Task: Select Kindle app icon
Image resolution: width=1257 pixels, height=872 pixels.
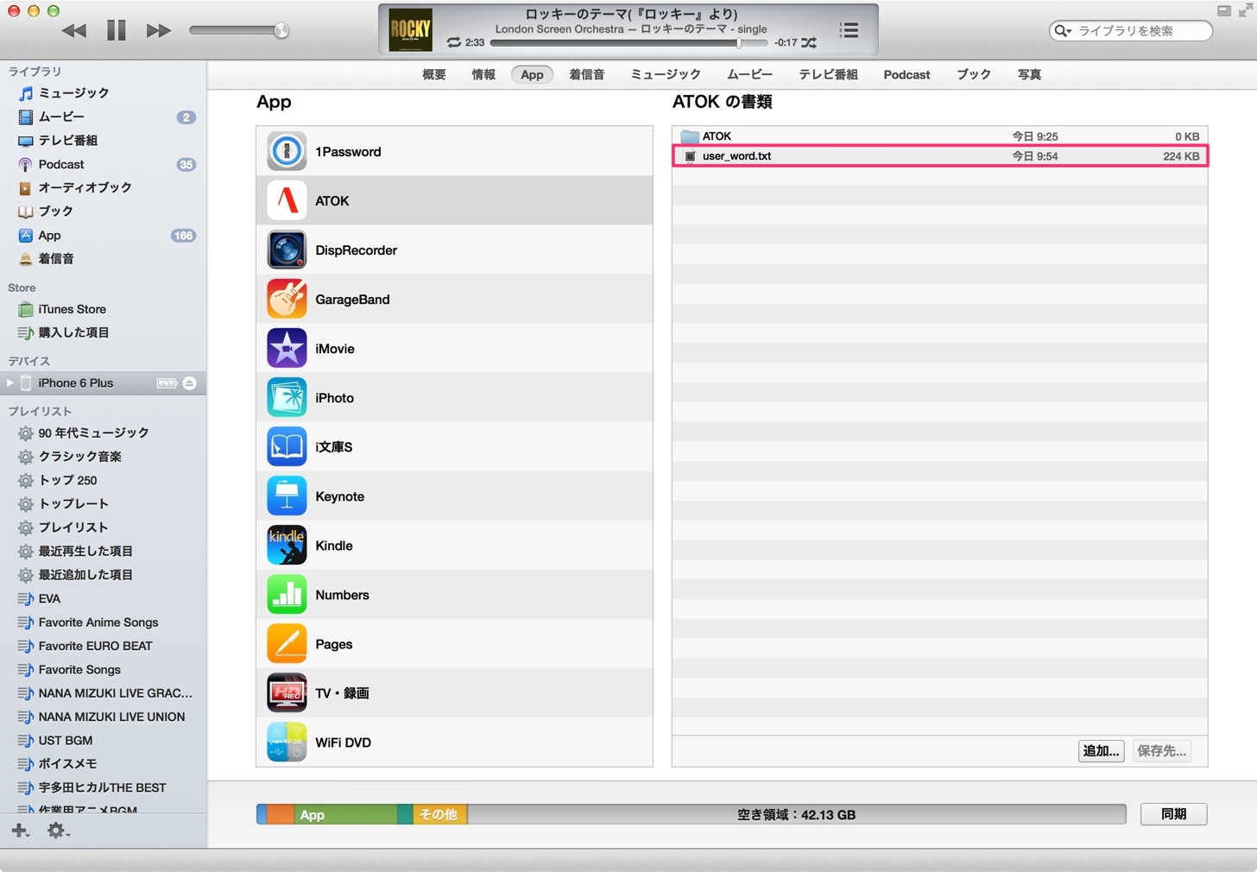Action: pos(287,545)
